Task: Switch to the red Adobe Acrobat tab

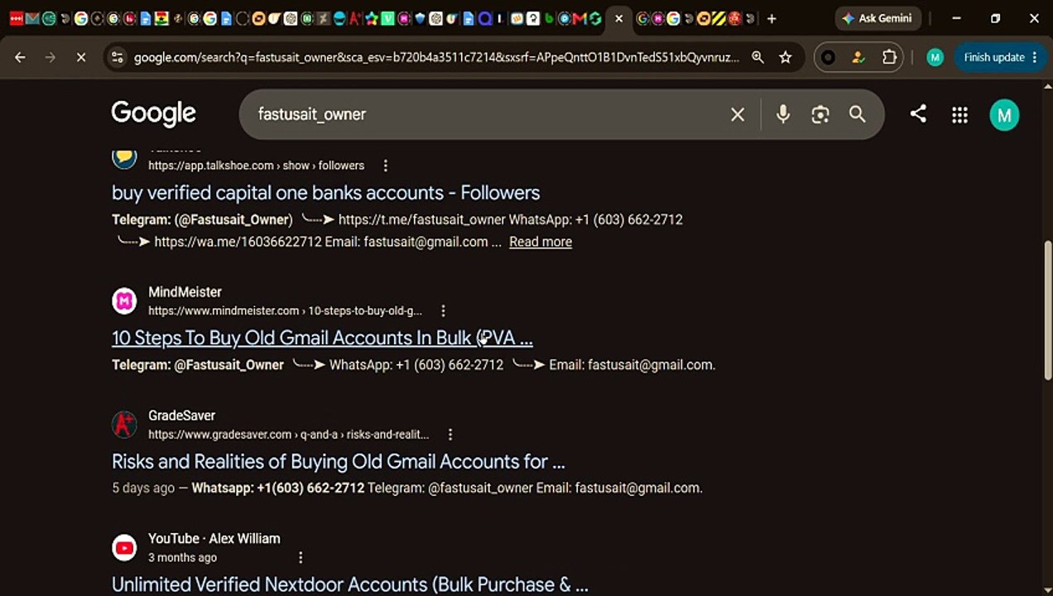Action: pyautogui.click(x=354, y=18)
